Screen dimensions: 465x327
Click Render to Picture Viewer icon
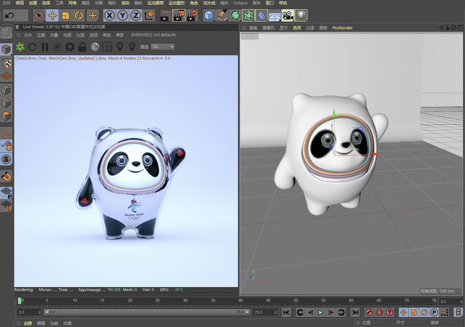178,15
